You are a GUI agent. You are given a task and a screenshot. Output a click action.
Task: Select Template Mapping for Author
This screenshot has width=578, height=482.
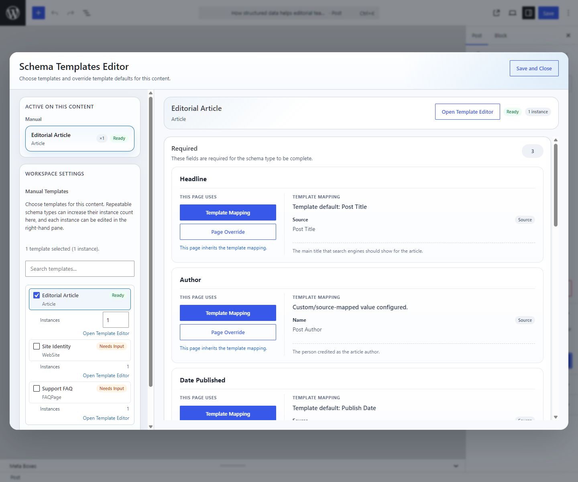(228, 313)
